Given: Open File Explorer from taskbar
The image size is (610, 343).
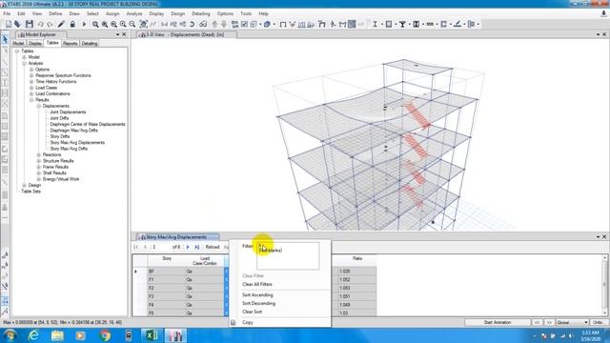Looking at the screenshot, I should [57, 335].
